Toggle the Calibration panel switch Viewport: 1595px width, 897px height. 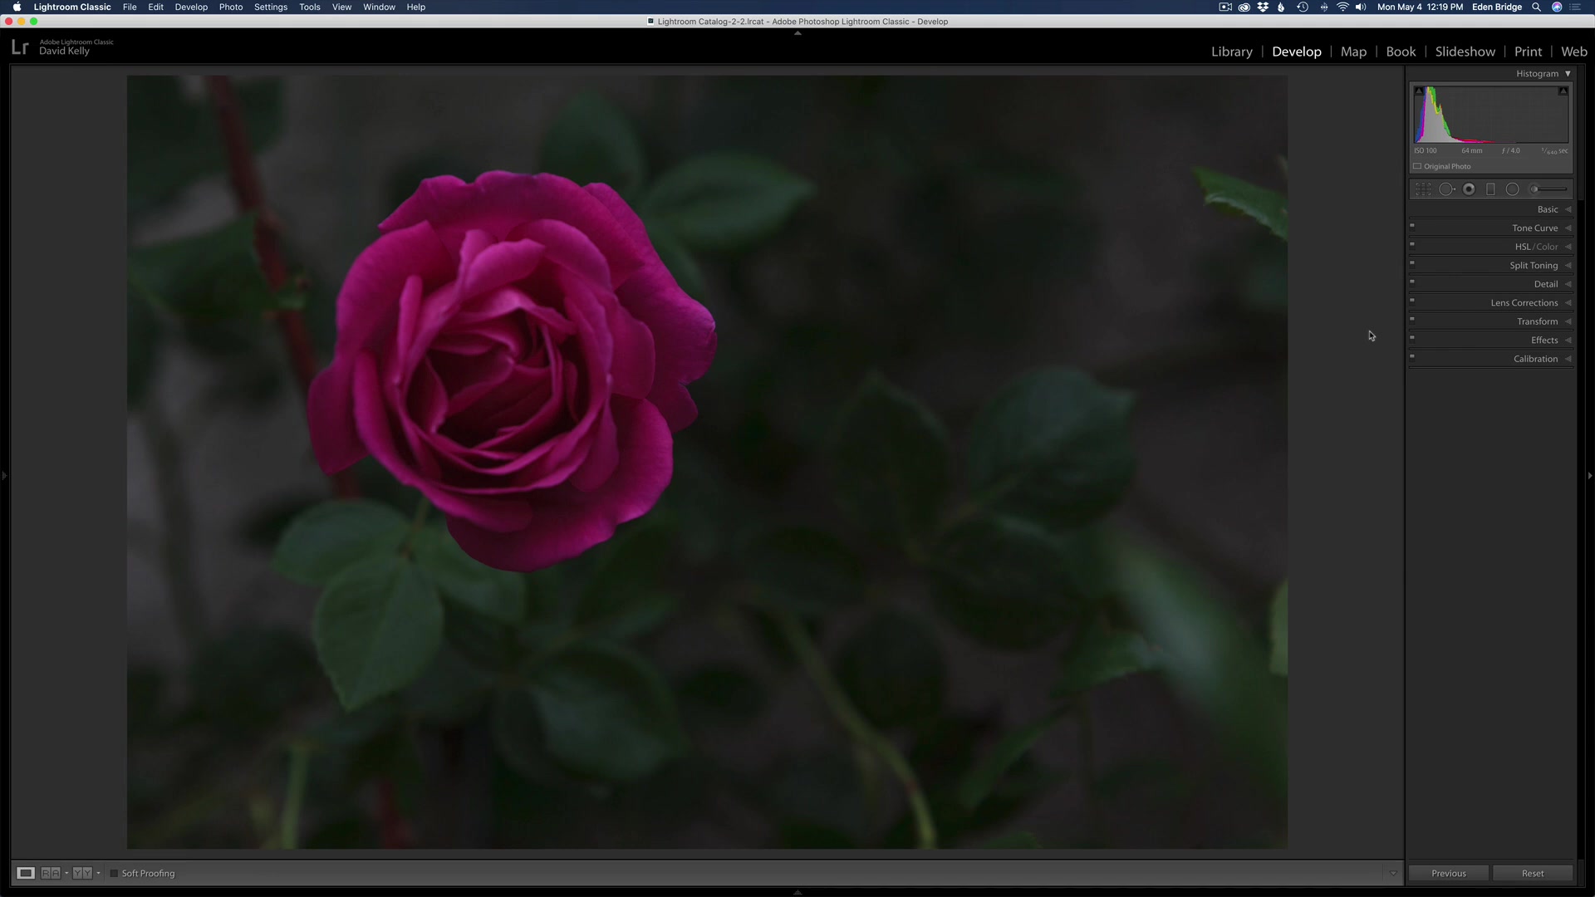point(1412,356)
